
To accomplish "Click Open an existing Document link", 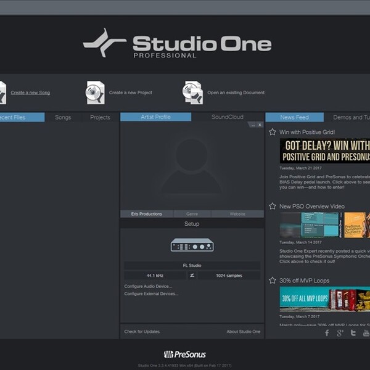I will click(x=236, y=92).
